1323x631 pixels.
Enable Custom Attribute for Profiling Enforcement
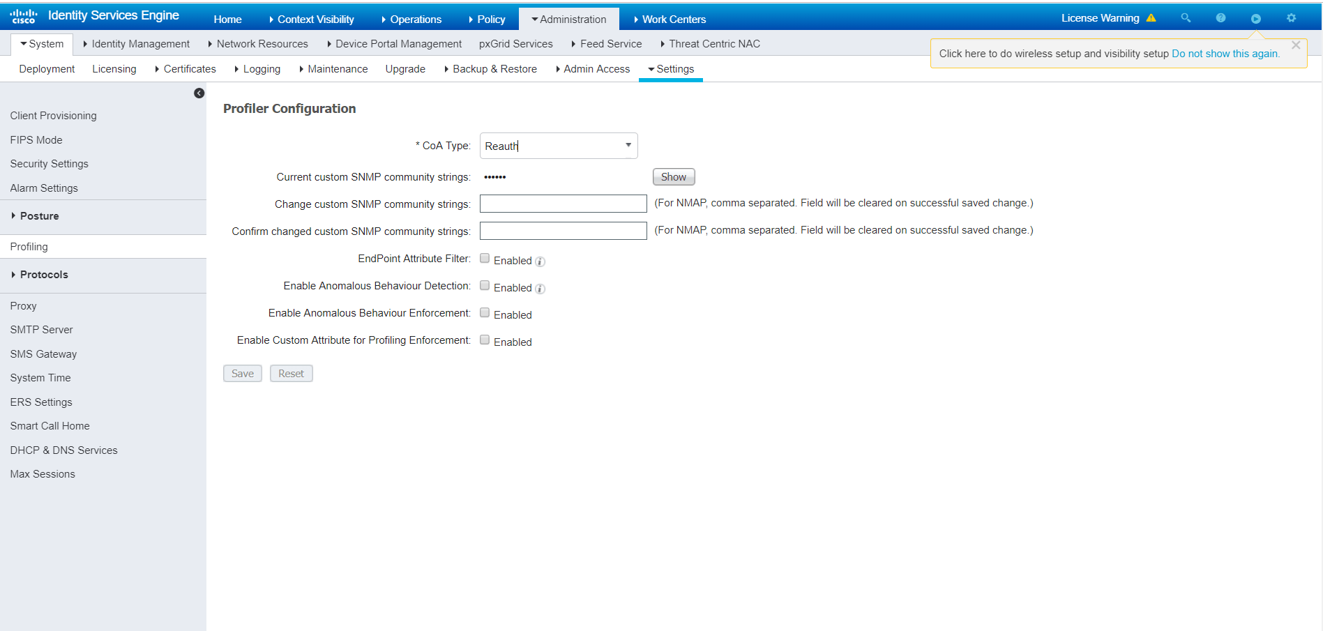[485, 340]
